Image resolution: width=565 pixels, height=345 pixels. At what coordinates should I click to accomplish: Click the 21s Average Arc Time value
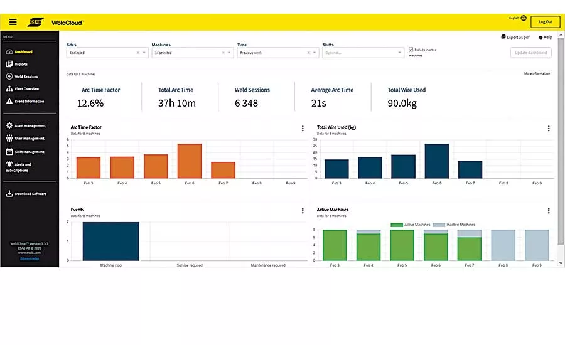click(318, 103)
